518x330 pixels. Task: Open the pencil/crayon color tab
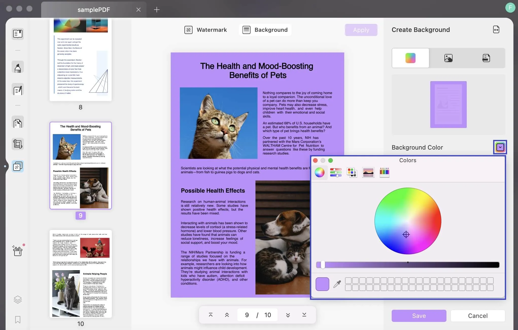click(x=385, y=172)
